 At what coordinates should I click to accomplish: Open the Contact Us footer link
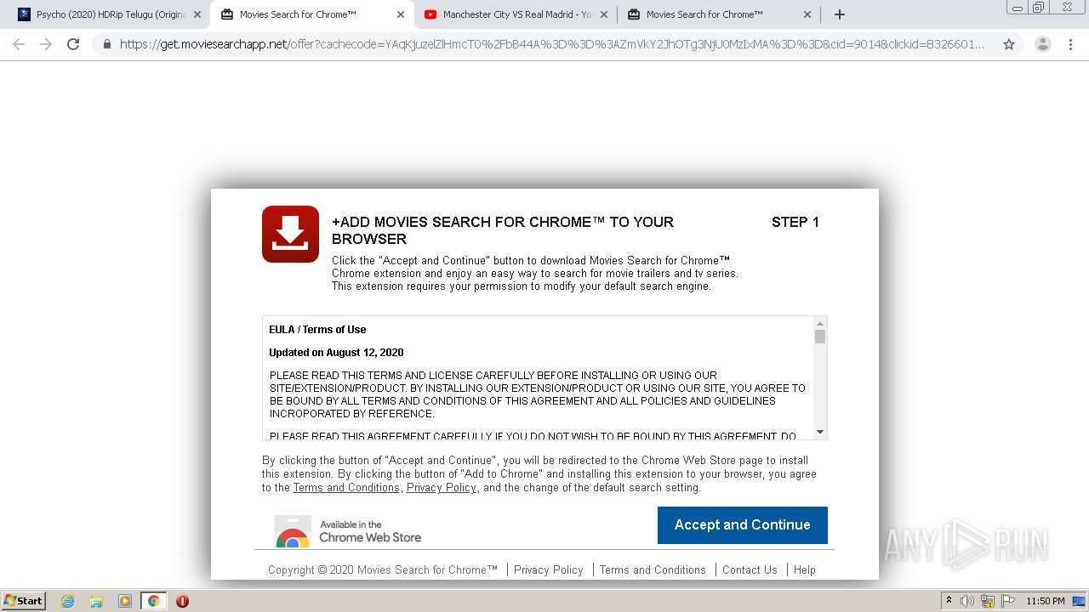point(750,570)
